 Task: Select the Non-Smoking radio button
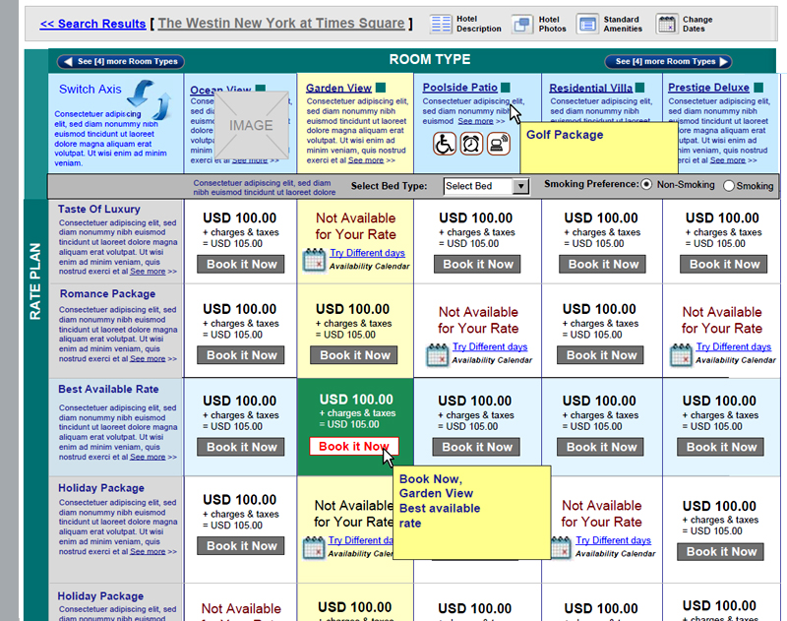[646, 184]
